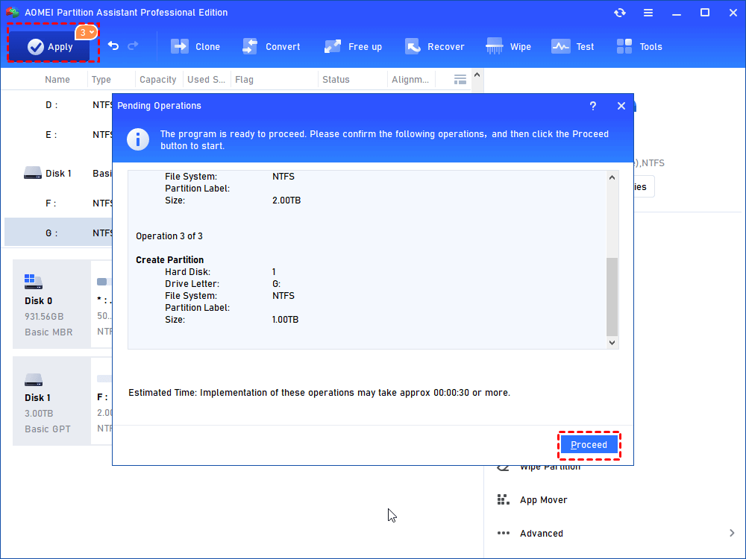Open the Free up tool

353,46
